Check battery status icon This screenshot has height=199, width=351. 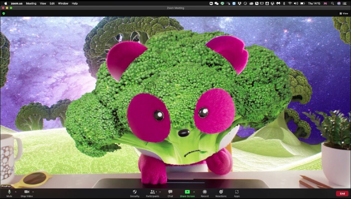click(303, 3)
